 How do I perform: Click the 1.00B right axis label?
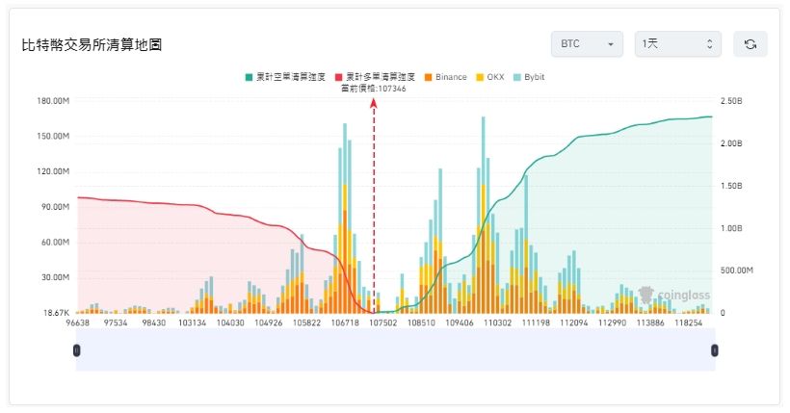click(731, 228)
